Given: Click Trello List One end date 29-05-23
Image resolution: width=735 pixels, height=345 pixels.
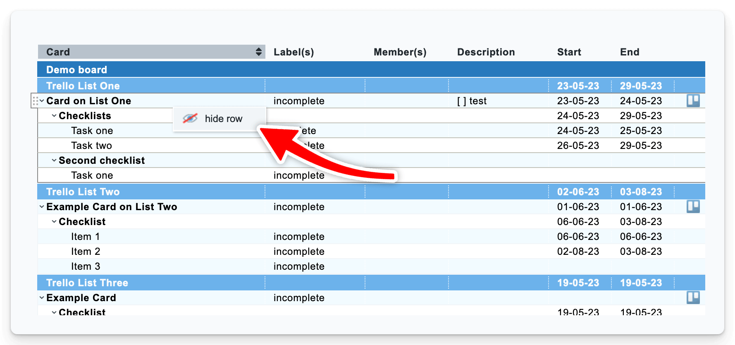Looking at the screenshot, I should [641, 86].
